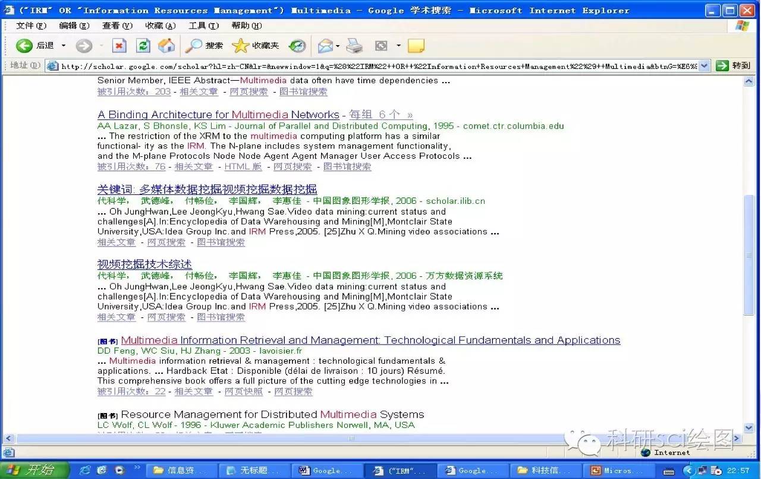Click in the address URL field
This screenshot has height=479, width=761.
(379, 66)
